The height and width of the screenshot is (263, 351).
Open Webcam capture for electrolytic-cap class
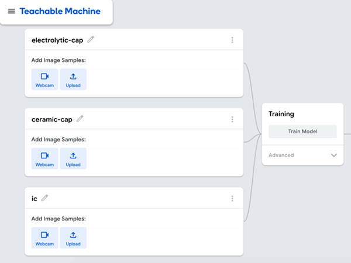click(44, 79)
